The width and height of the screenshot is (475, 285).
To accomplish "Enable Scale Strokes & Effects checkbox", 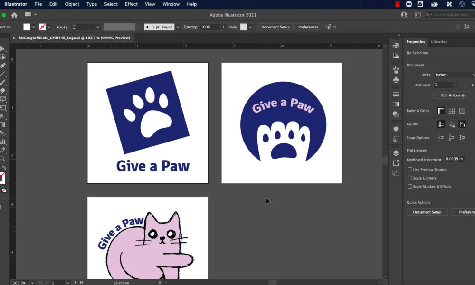I will (410, 186).
